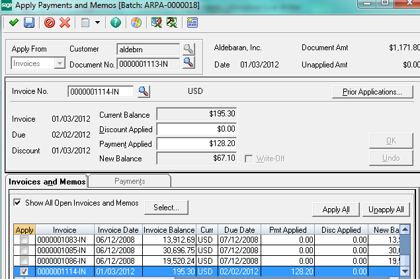Screen dimensions: 420x279
Task: Click the Prior Applications button
Action: pos(372,91)
